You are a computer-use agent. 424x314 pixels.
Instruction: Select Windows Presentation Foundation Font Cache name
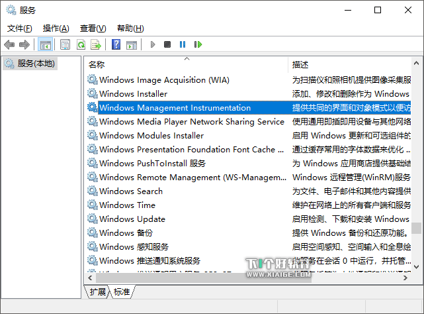[x=191, y=150]
